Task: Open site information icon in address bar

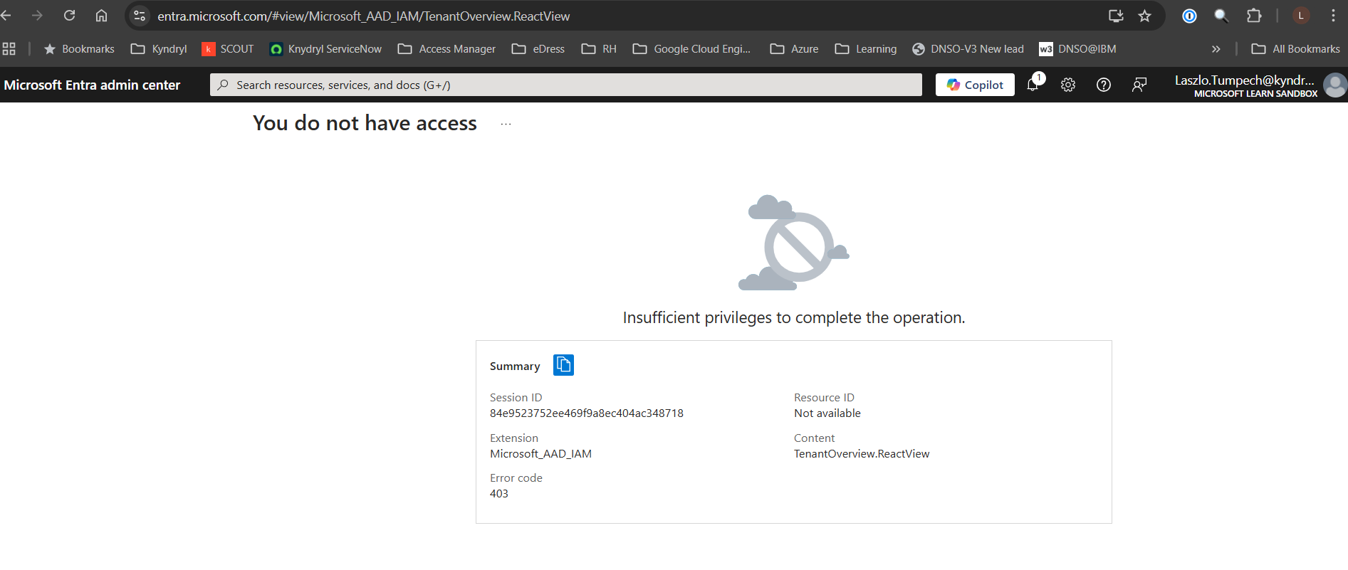Action: coord(140,16)
